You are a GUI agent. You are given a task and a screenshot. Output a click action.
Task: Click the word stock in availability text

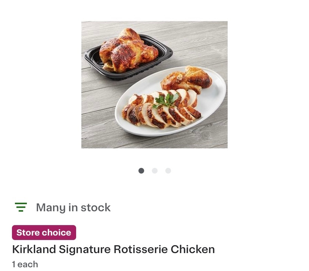[95, 208]
